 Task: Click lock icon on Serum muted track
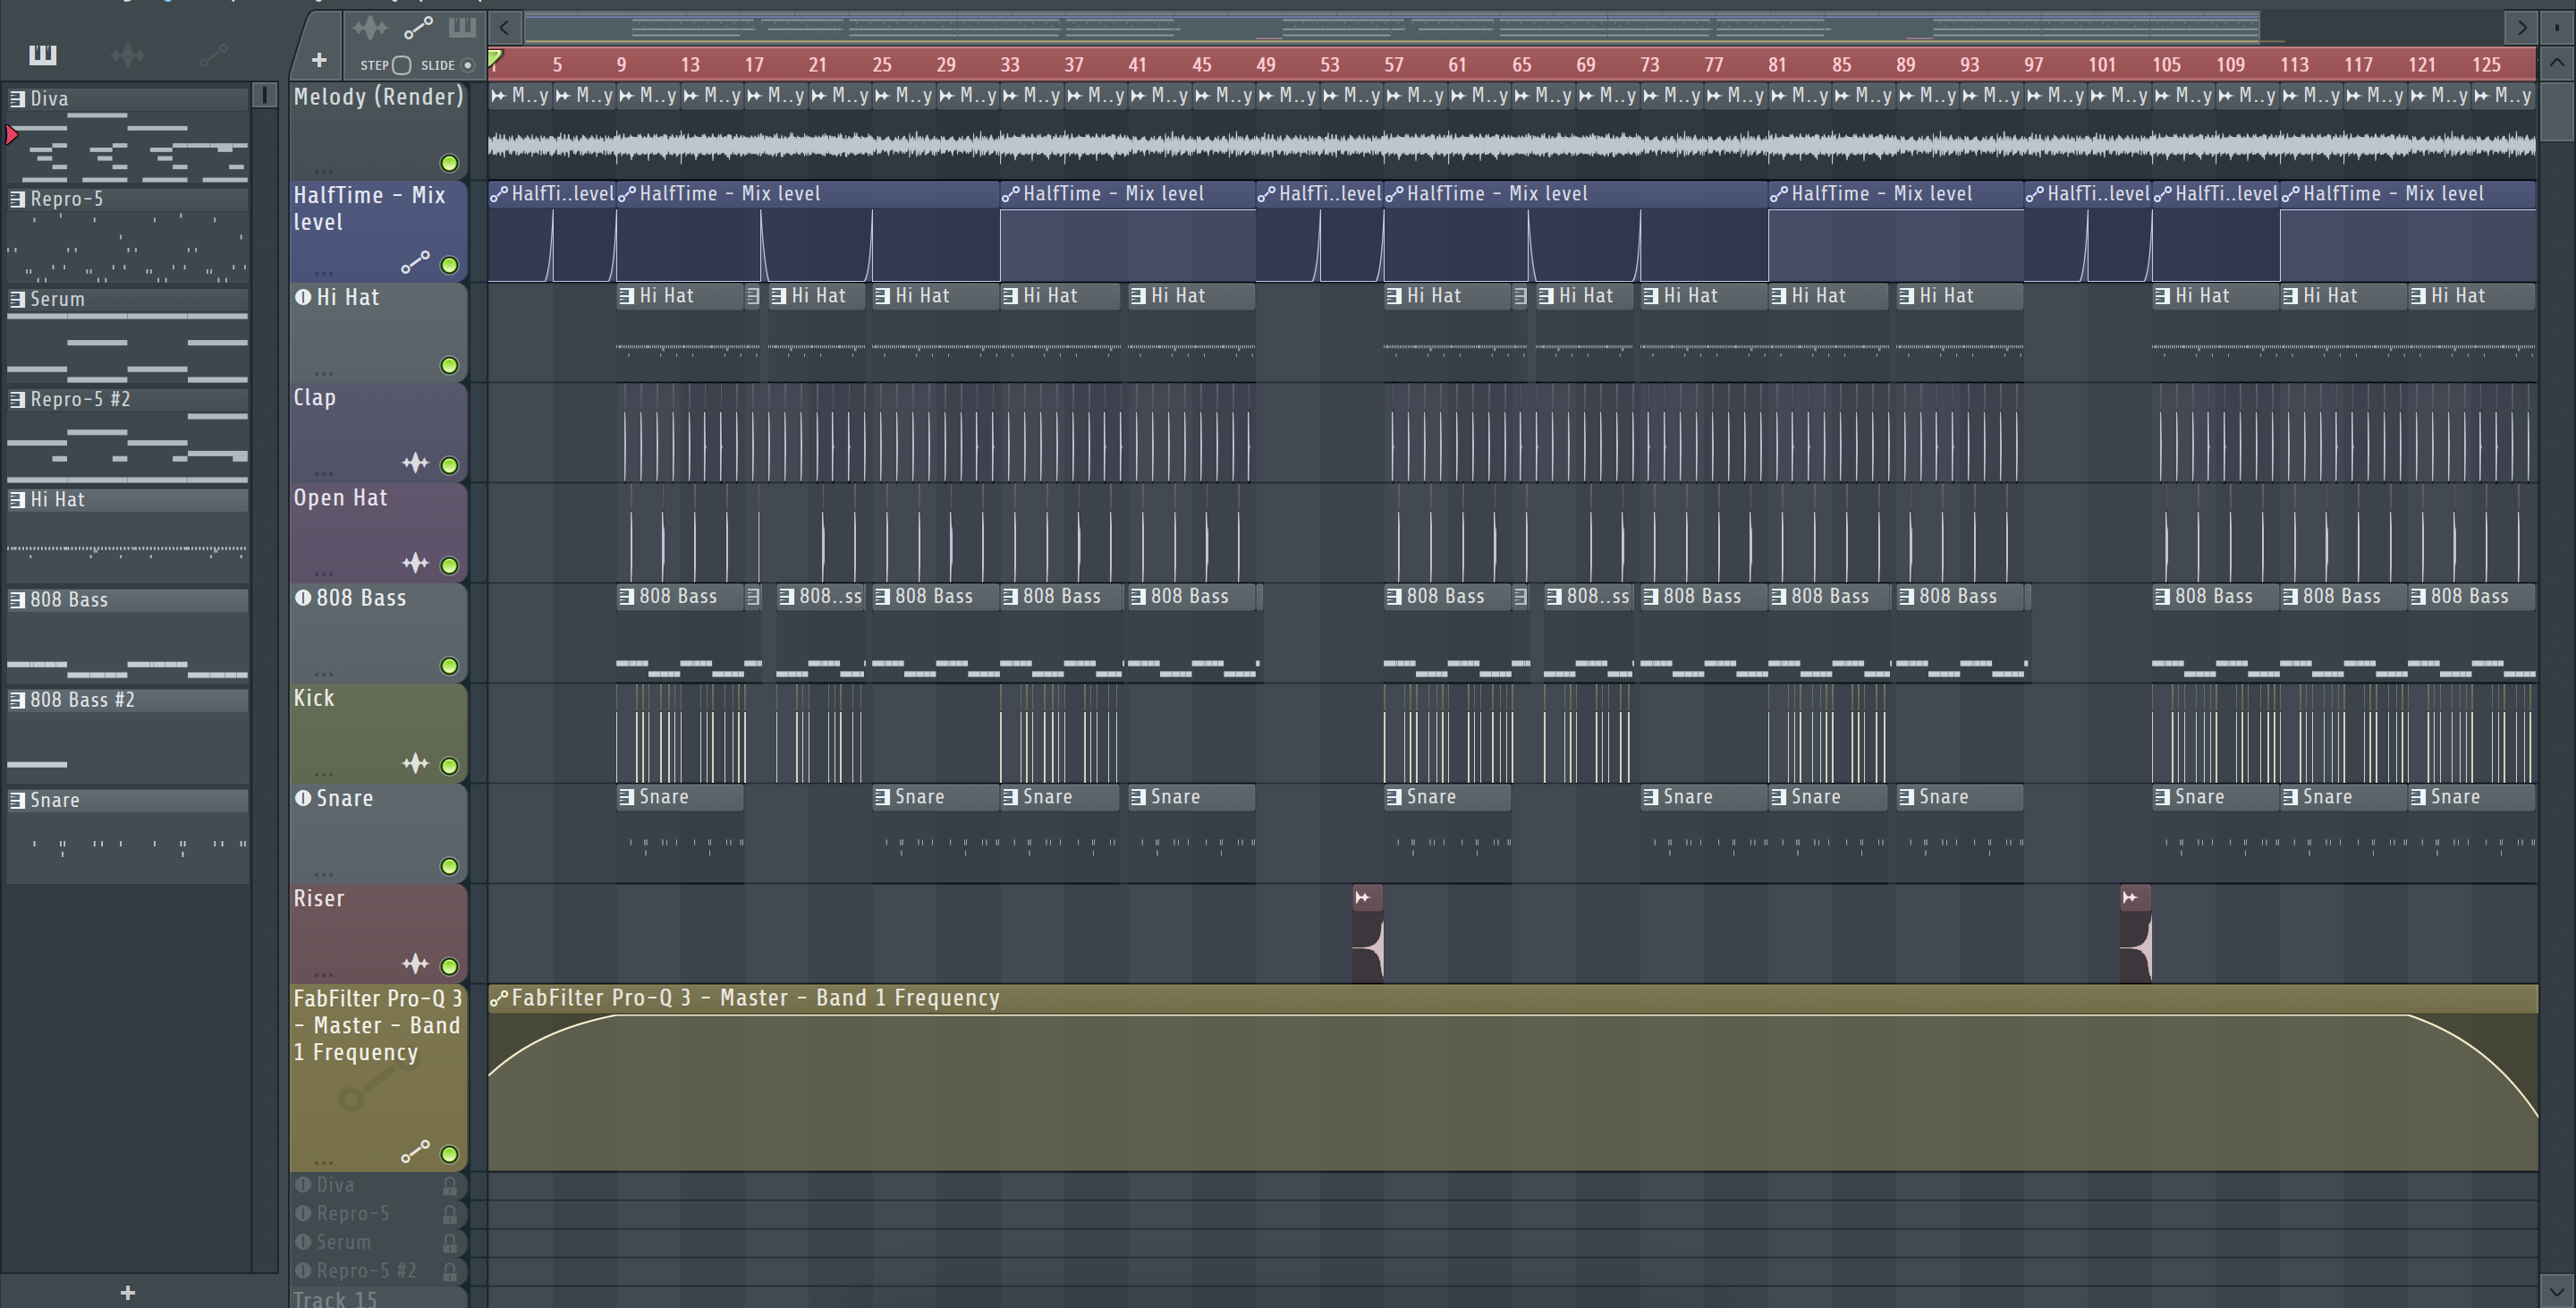pos(450,1243)
